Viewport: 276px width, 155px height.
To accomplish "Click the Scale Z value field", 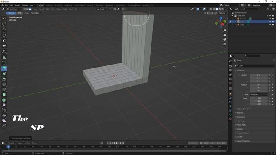I will [259, 104].
